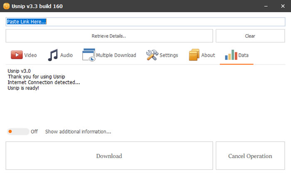Click the Audio music note icon
291x173 pixels.
click(x=53, y=55)
